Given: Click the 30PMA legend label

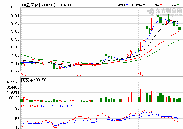Looking at the screenshot, I should point(171,5).
